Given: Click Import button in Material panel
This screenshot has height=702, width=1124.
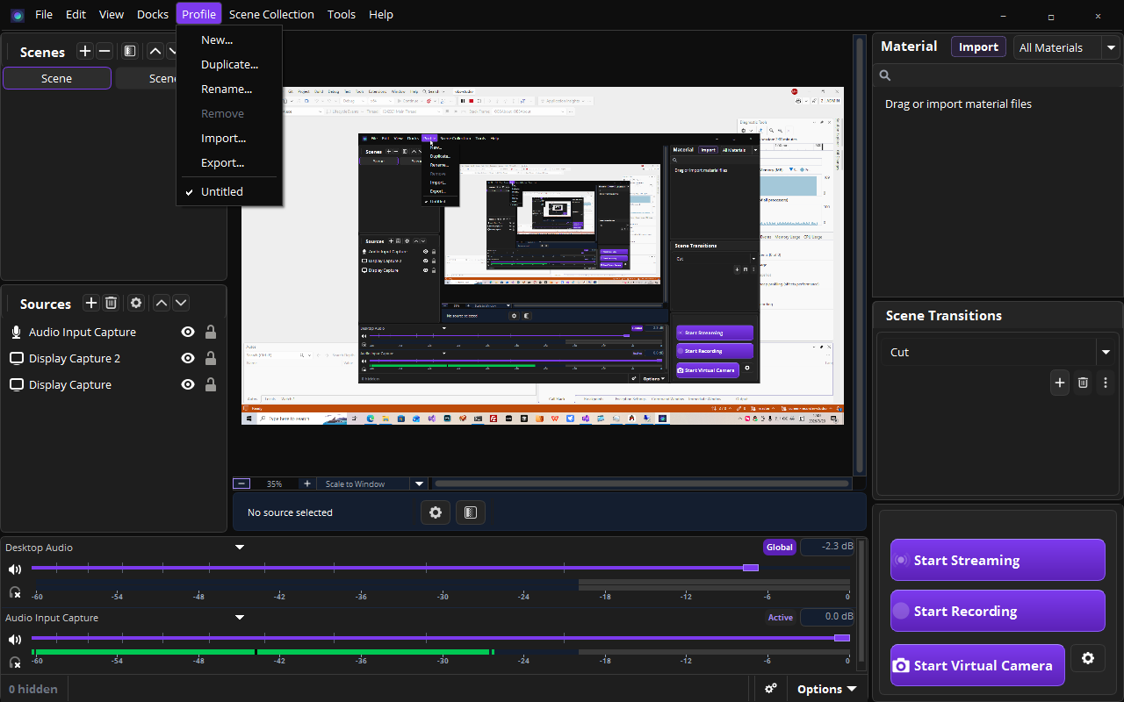Looking at the screenshot, I should pos(978,47).
